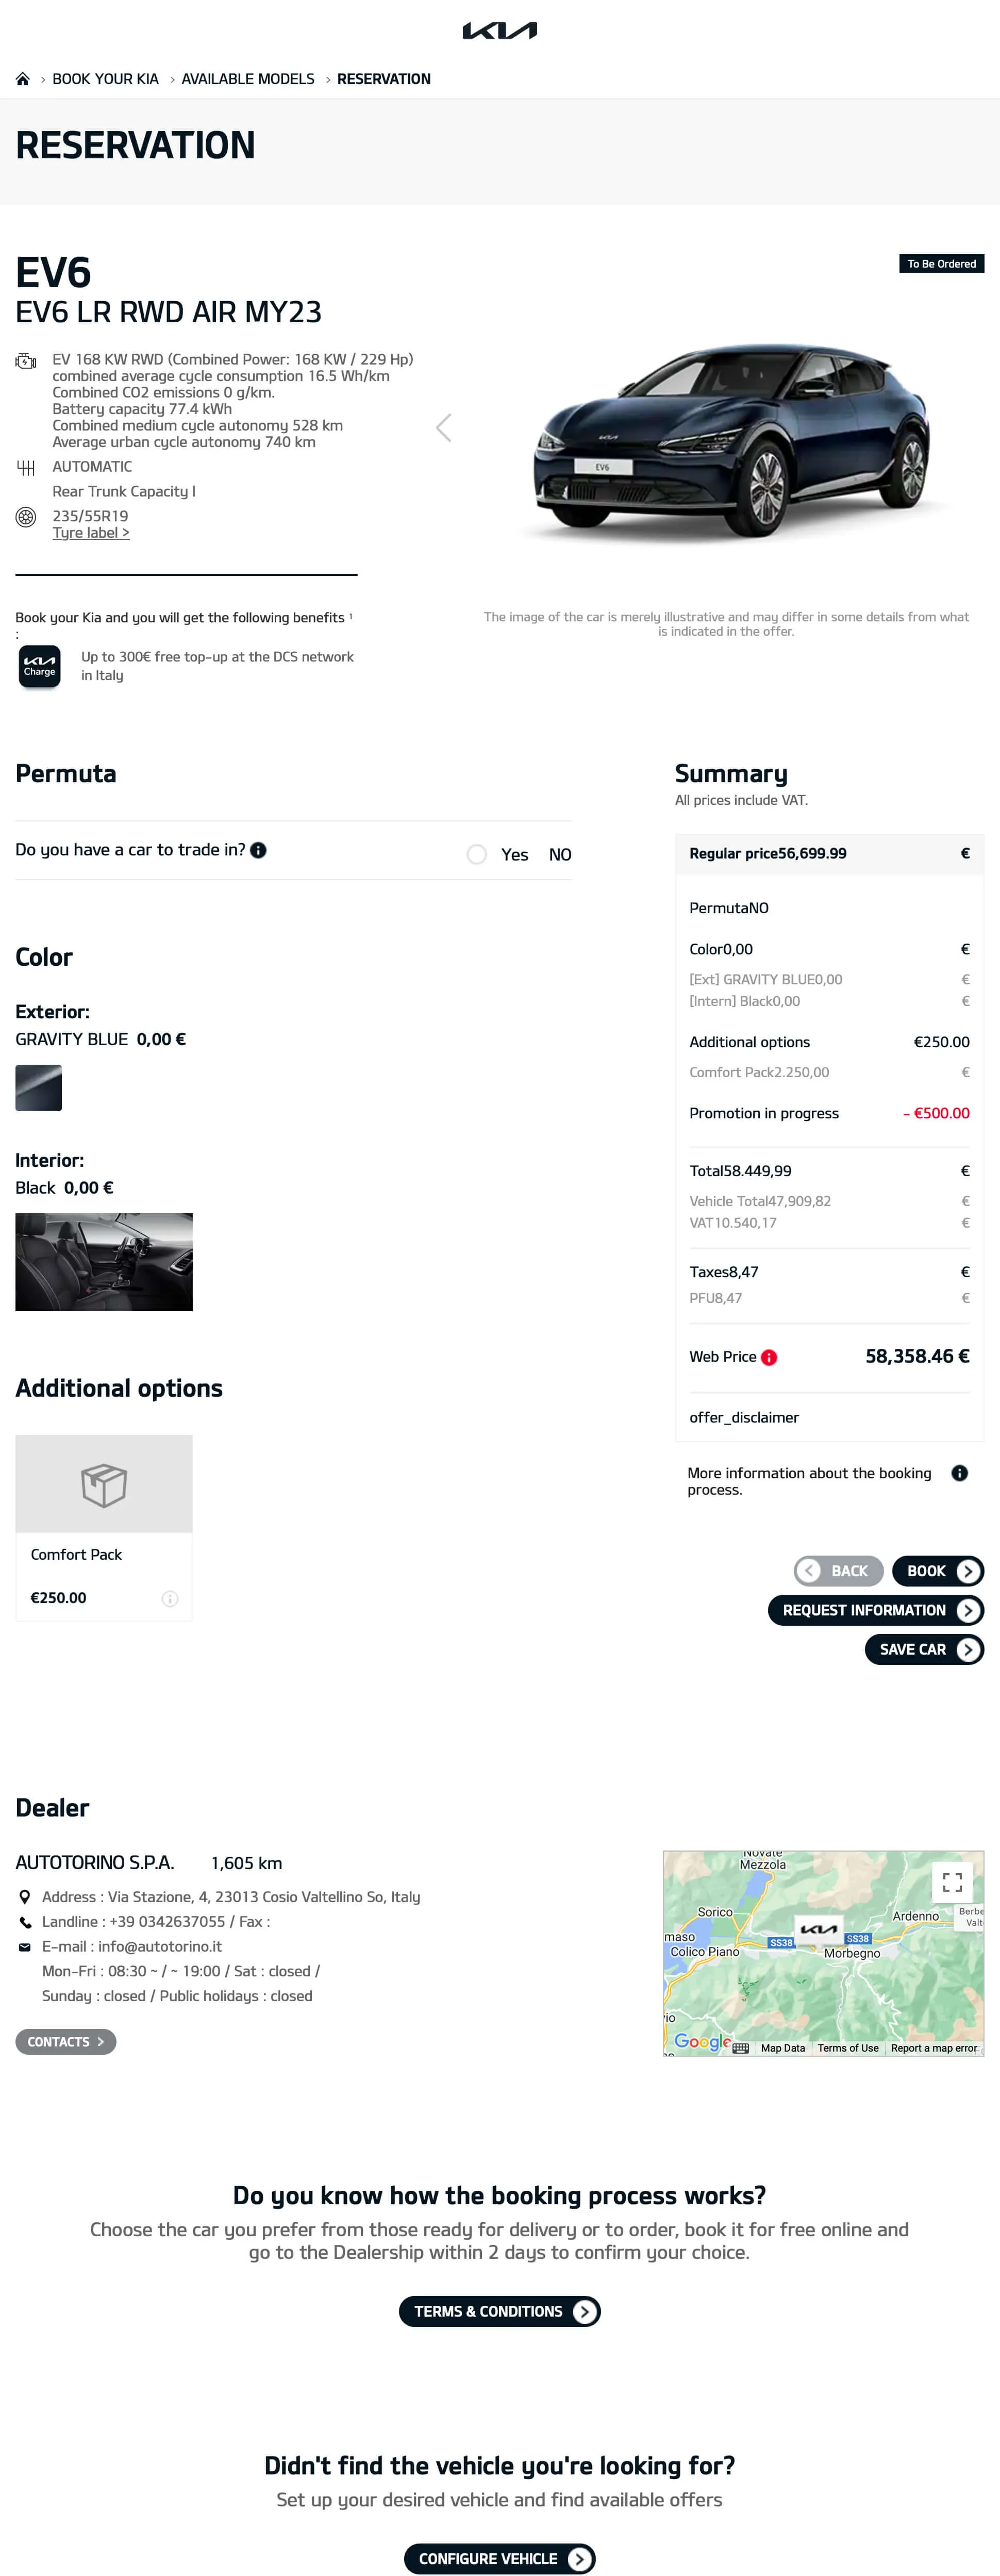Select NO for car trade-in
The width and height of the screenshot is (1000, 2576).
point(560,854)
